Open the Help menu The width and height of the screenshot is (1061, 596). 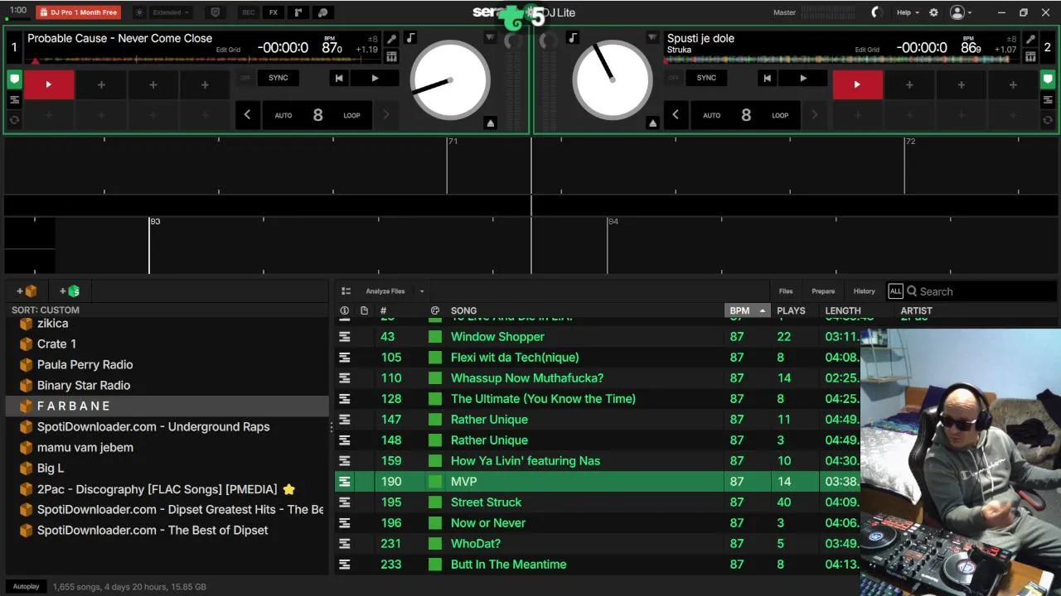[907, 12]
